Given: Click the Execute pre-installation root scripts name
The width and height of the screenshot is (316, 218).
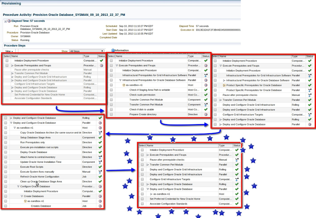Looking at the screenshot, I should (x=39, y=147).
